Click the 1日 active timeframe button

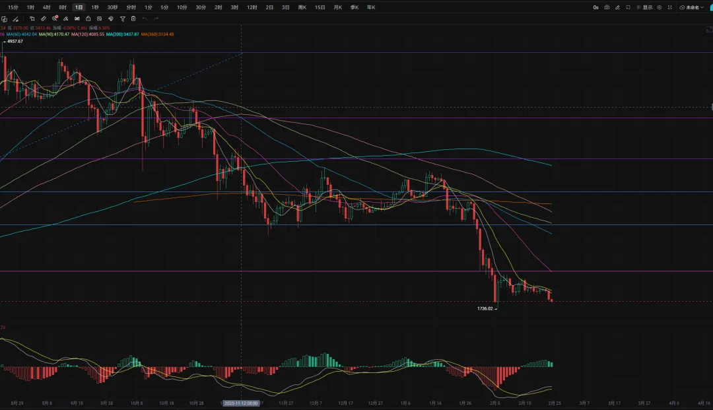click(79, 7)
